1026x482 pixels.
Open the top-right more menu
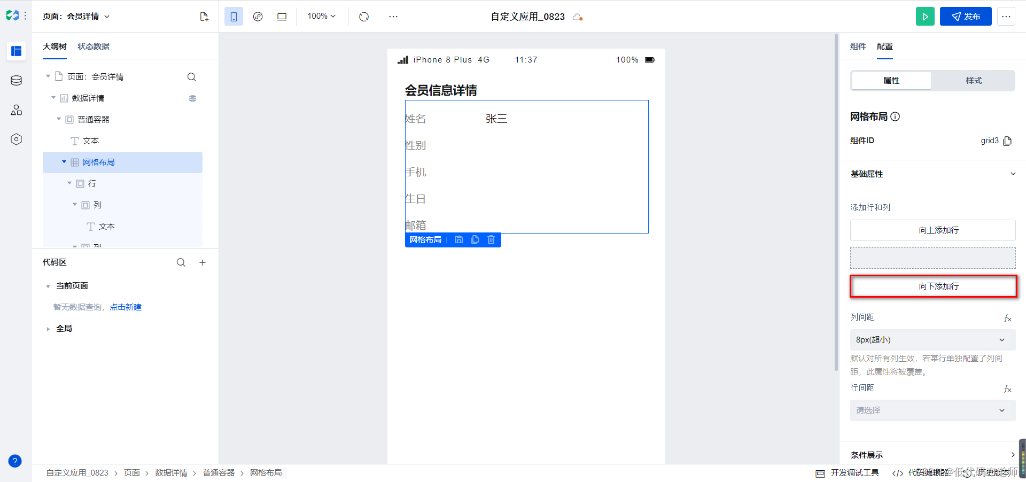coord(1006,17)
